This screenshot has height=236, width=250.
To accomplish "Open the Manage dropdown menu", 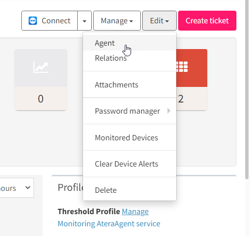I will [x=117, y=21].
